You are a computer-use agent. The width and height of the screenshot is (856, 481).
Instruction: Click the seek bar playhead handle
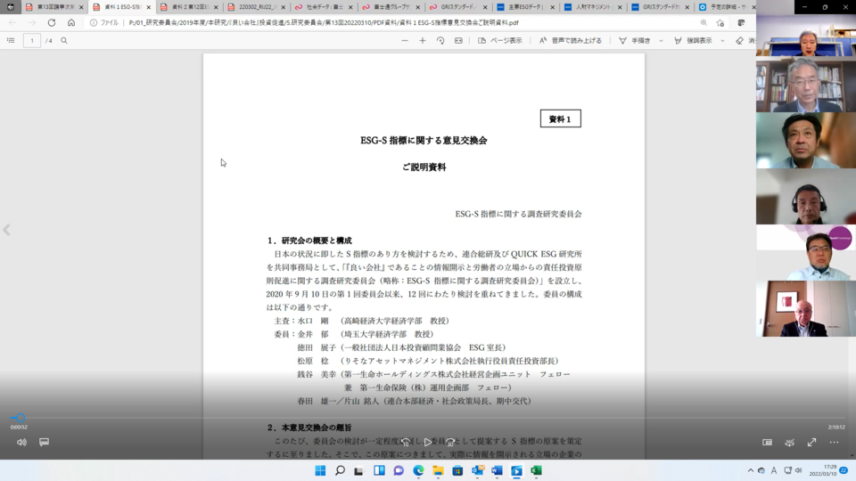click(x=21, y=418)
